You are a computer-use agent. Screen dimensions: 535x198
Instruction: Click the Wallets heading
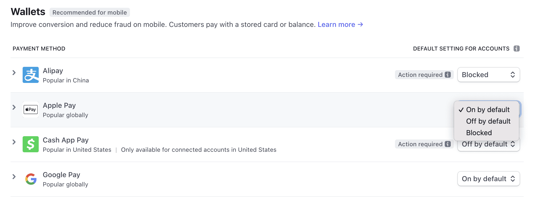pos(28,11)
